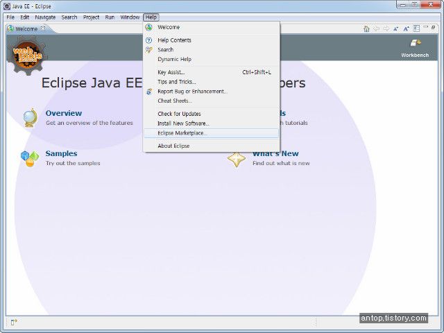444x333 pixels.
Task: Click the Search menu entry icon
Action: coord(148,50)
